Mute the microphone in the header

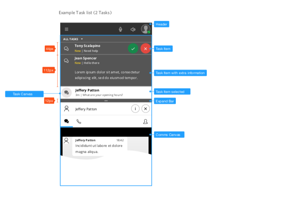tap(120, 29)
